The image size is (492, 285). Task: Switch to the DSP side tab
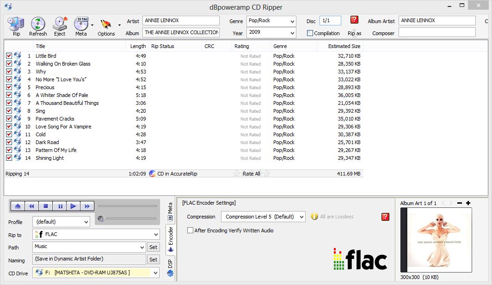point(170,268)
